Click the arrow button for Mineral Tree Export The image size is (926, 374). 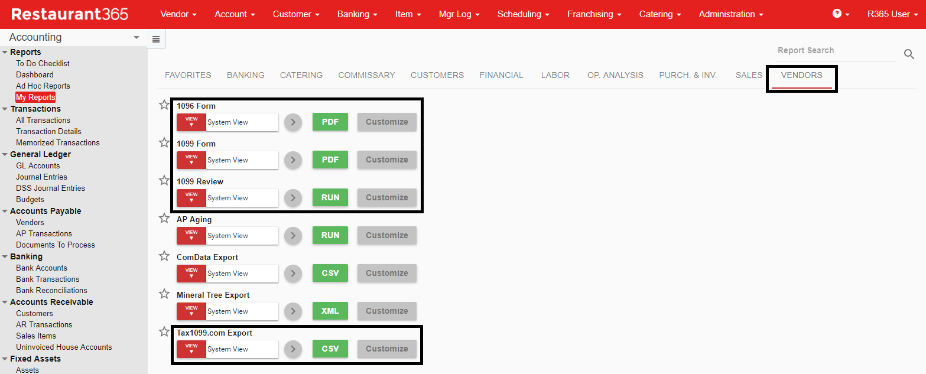point(293,311)
